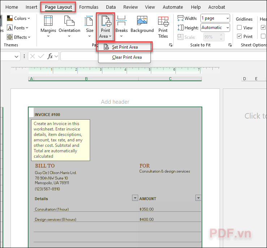Select the $350.00 amount cell
The height and width of the screenshot is (248, 267).
(x=147, y=209)
